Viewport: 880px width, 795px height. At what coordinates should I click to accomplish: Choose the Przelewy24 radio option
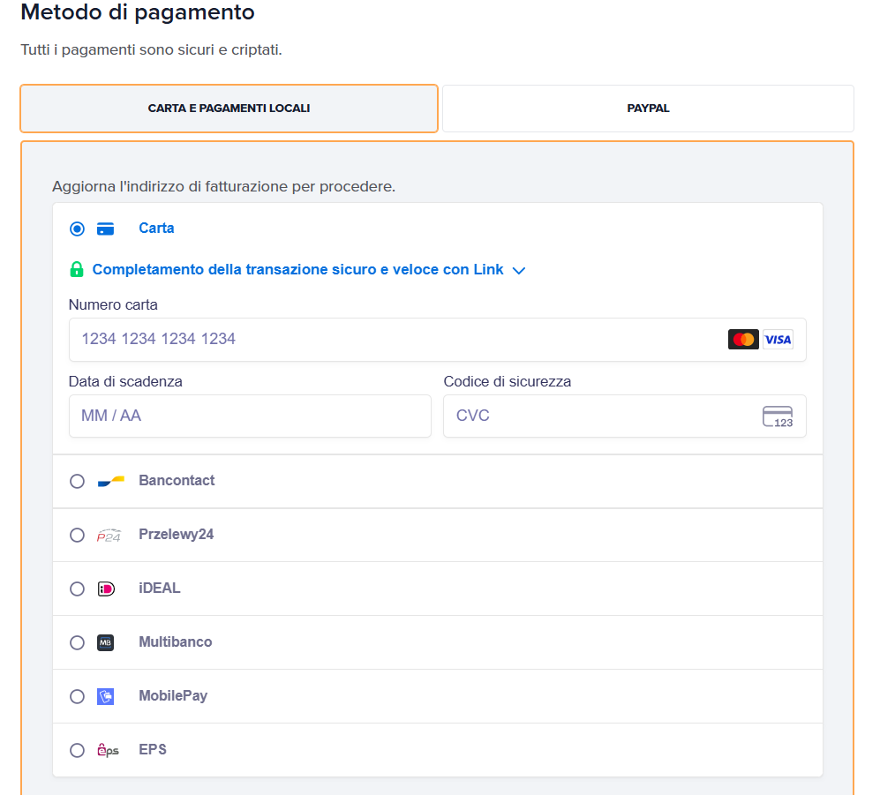click(x=77, y=536)
